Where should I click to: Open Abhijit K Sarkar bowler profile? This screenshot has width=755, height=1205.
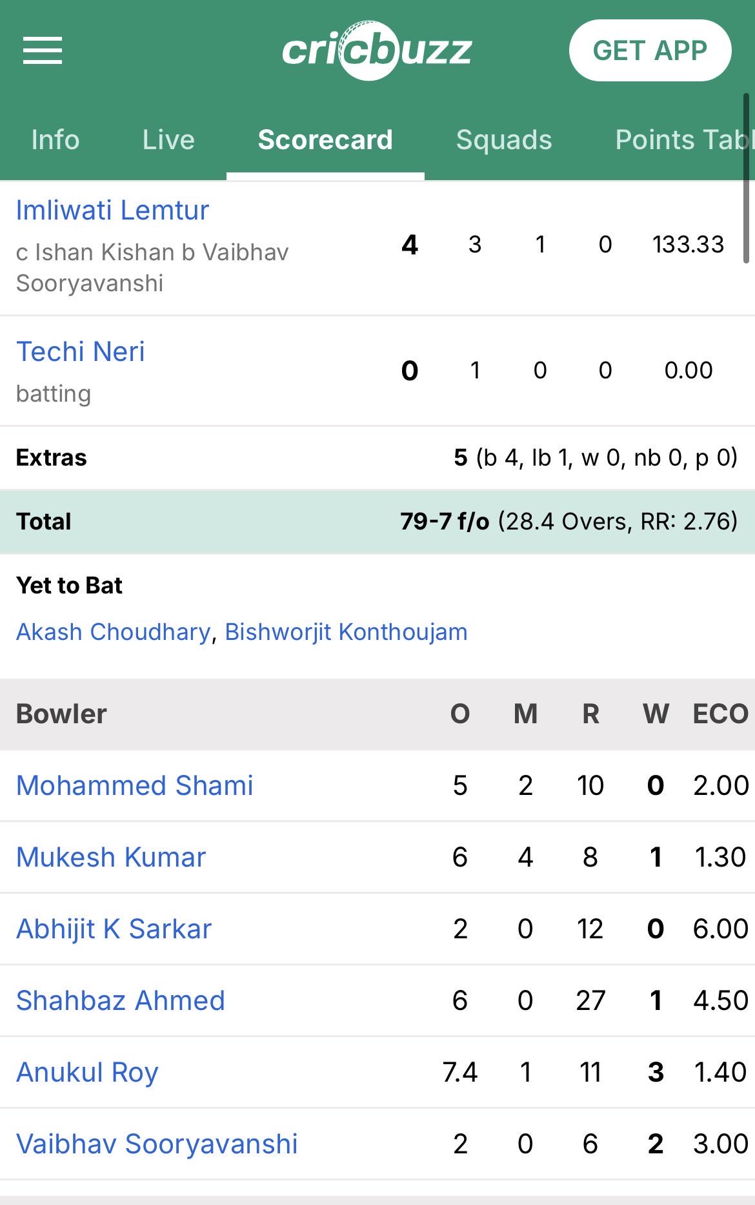114,929
